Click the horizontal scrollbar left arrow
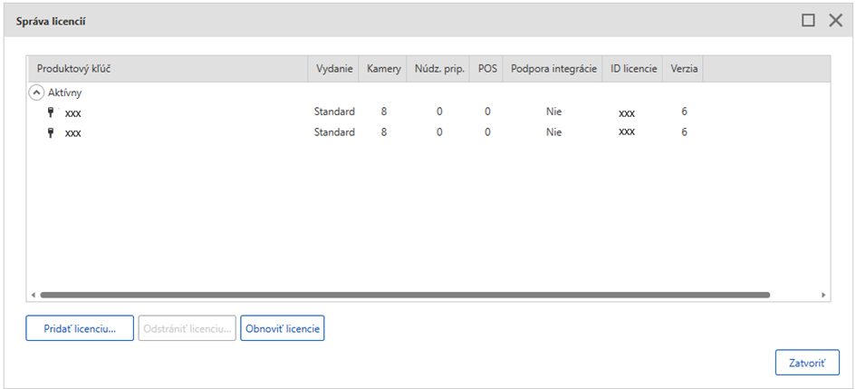 [33, 295]
